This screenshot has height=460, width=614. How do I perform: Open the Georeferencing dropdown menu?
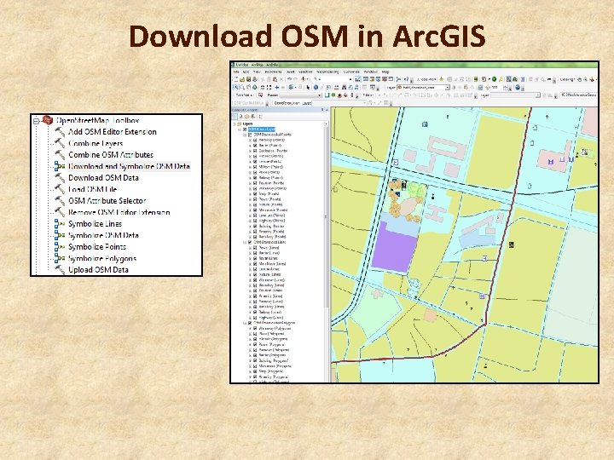coord(287,103)
